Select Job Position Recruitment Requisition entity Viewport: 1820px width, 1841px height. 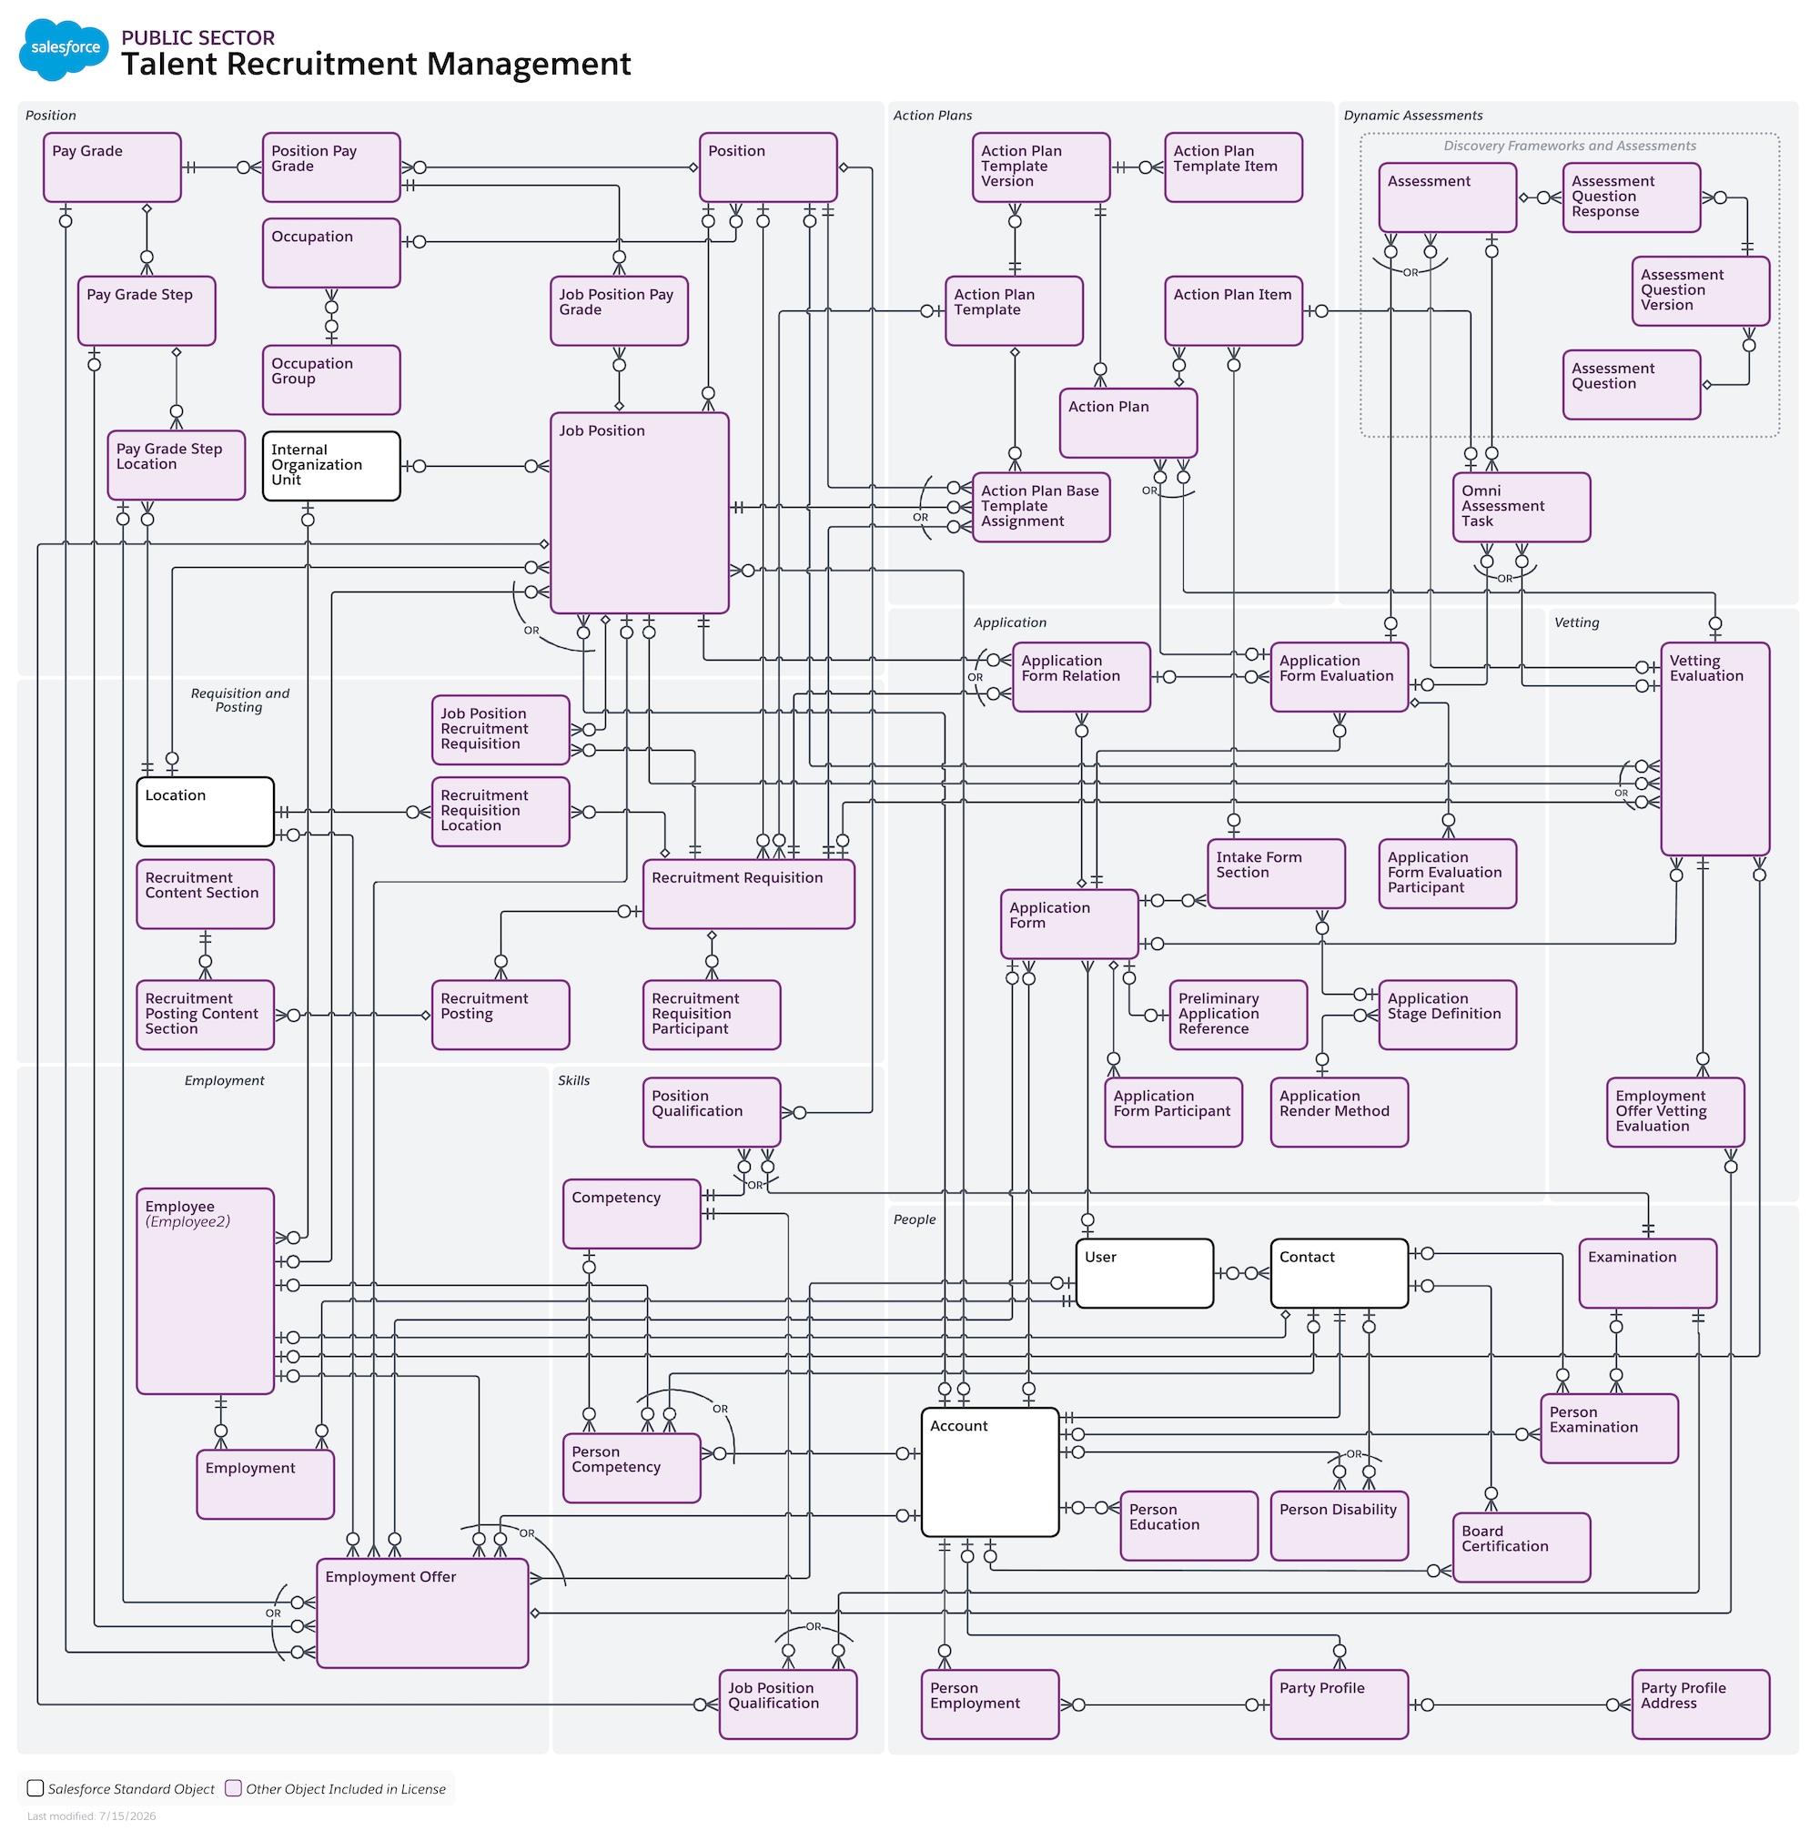(x=500, y=730)
